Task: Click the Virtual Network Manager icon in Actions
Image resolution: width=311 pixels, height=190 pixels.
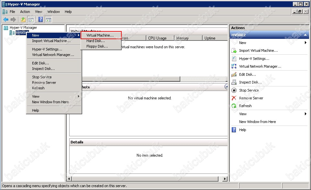Action: click(234, 66)
